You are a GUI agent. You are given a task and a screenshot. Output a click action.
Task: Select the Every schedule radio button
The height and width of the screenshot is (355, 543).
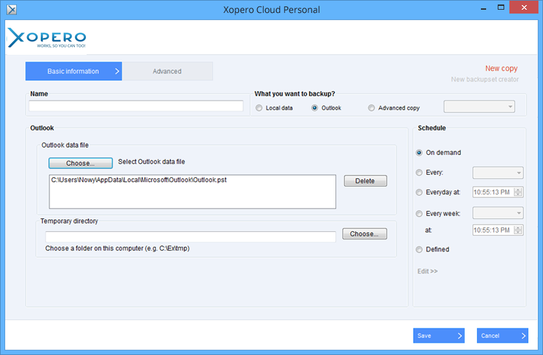tap(419, 172)
